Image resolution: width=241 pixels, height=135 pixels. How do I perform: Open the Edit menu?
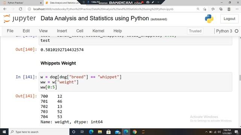click(x=26, y=31)
